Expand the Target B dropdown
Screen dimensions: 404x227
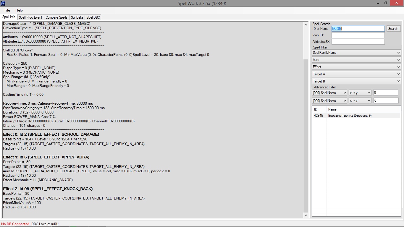pyautogui.click(x=356, y=81)
